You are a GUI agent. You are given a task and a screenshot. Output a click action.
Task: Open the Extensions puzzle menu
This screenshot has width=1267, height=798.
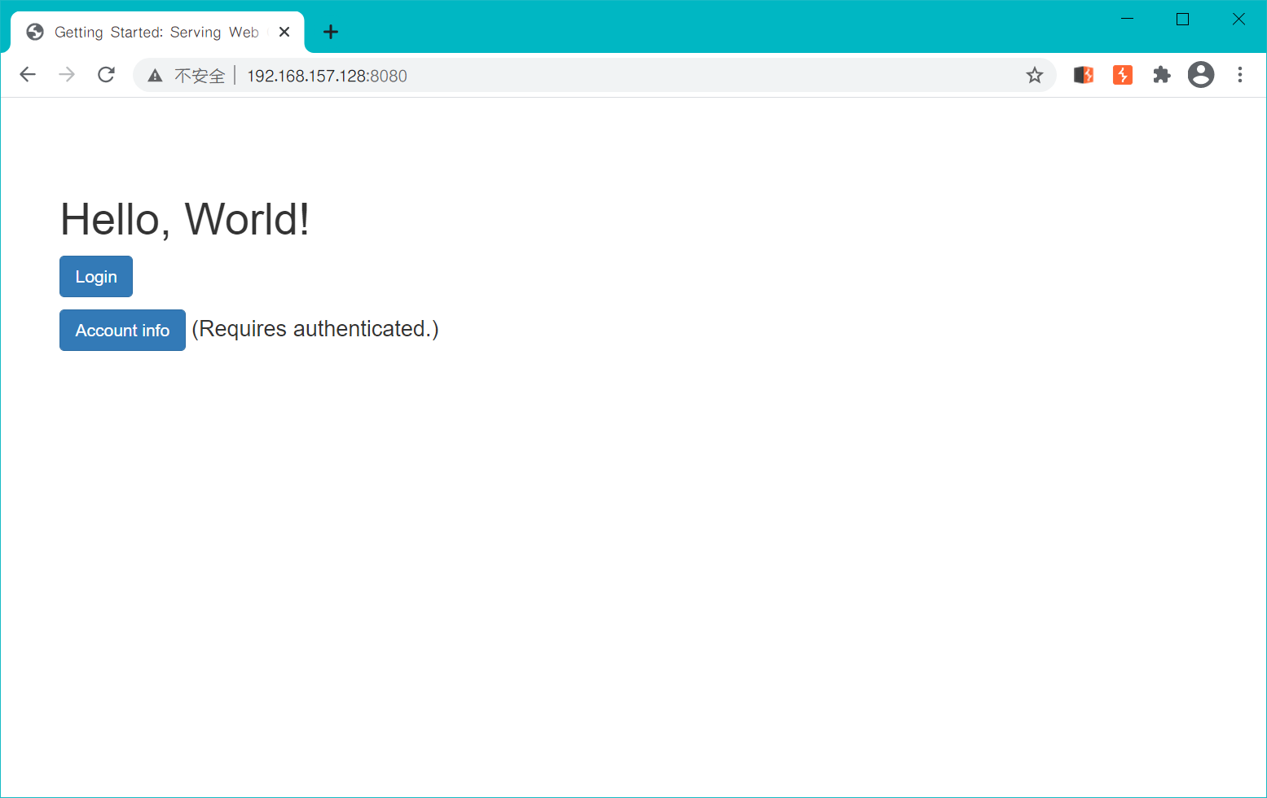tap(1162, 75)
